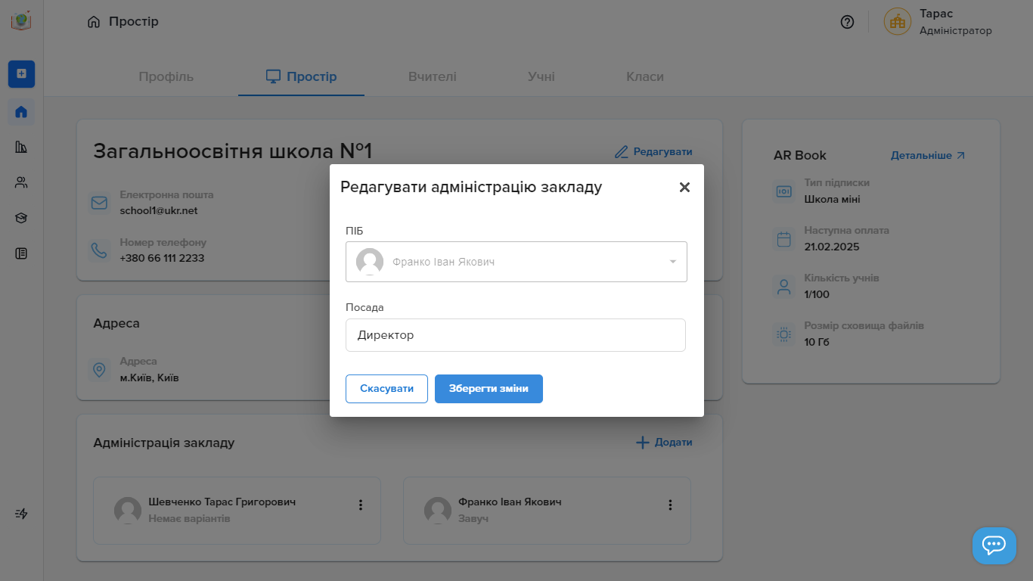Click the Посада input with Директор
The height and width of the screenshot is (581, 1033).
point(516,335)
